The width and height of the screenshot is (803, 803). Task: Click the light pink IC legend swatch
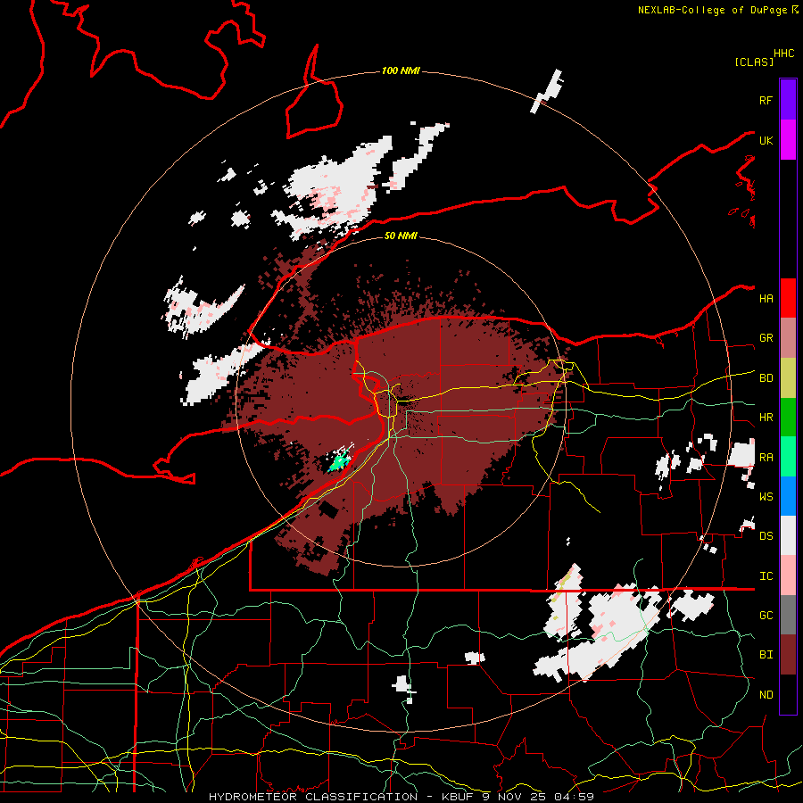(x=788, y=575)
